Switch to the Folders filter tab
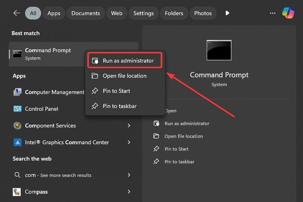303x202 pixels. point(174,13)
